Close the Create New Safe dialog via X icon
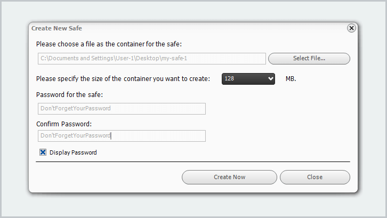The height and width of the screenshot is (218, 387). point(351,28)
